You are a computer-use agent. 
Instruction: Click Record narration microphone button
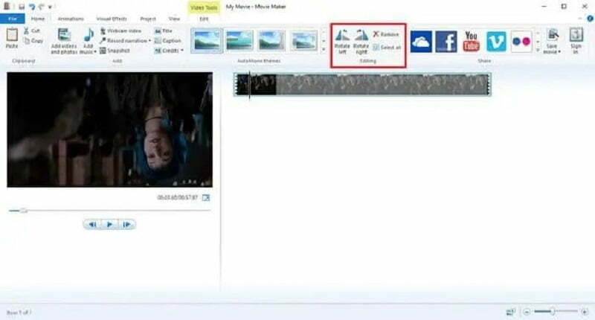[x=123, y=41]
